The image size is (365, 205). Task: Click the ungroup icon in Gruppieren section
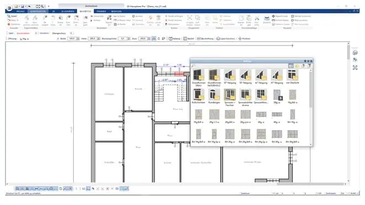(198, 18)
